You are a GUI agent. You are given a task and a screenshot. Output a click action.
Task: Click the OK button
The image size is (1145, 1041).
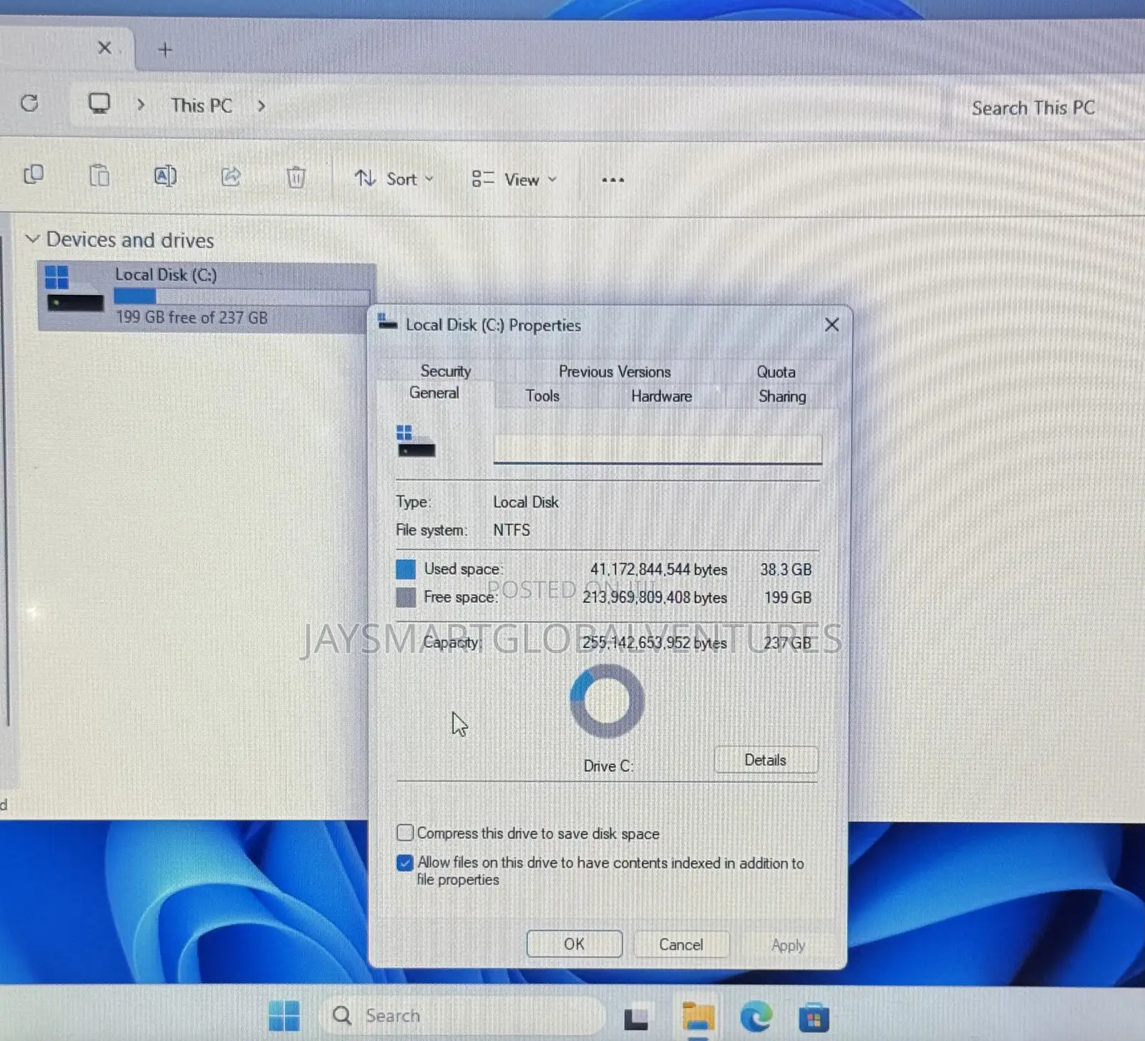pos(574,944)
